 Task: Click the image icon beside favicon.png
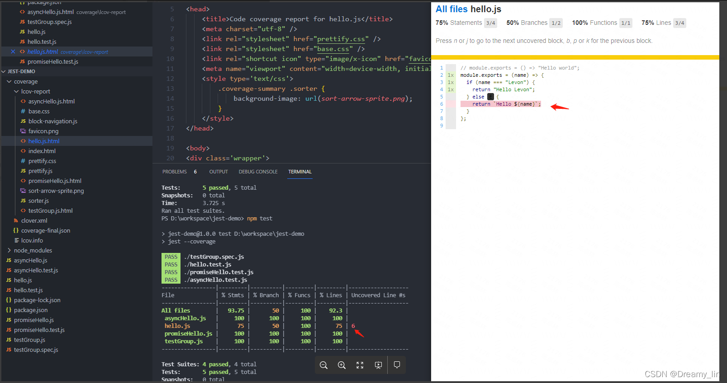(x=23, y=131)
